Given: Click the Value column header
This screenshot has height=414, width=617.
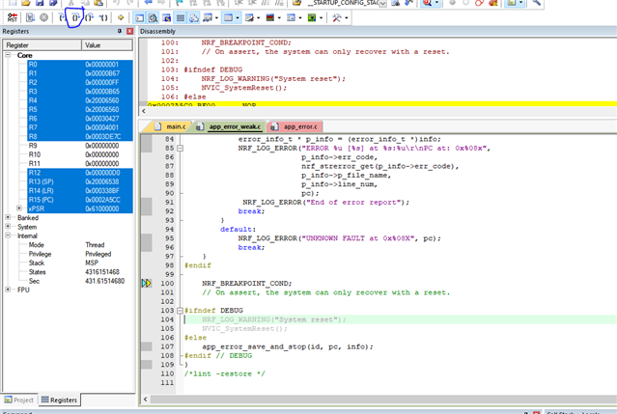Looking at the screenshot, I should click(107, 45).
